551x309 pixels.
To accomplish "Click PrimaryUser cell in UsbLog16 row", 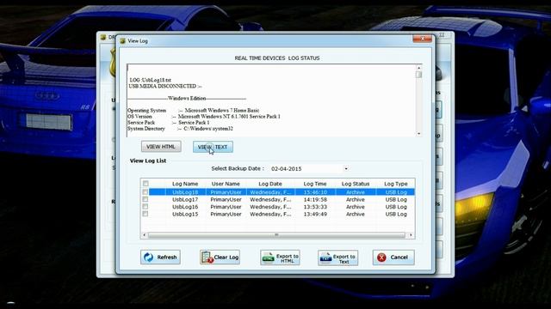I will 226,207.
